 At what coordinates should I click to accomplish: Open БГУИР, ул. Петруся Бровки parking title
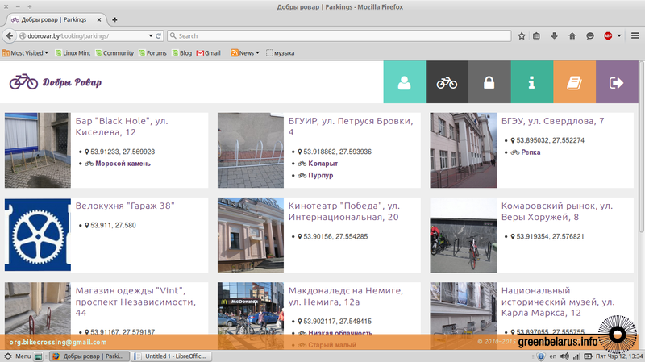tap(351, 127)
